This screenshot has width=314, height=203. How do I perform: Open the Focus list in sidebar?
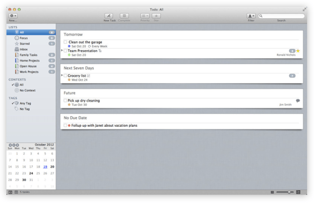(x=23, y=38)
